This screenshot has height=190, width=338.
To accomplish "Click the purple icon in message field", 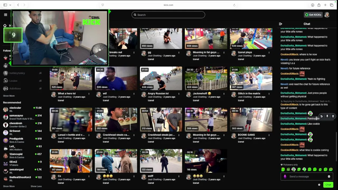I will 285,177.
